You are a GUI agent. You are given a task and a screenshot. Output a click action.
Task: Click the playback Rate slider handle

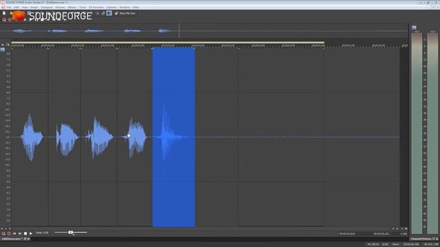(71, 233)
